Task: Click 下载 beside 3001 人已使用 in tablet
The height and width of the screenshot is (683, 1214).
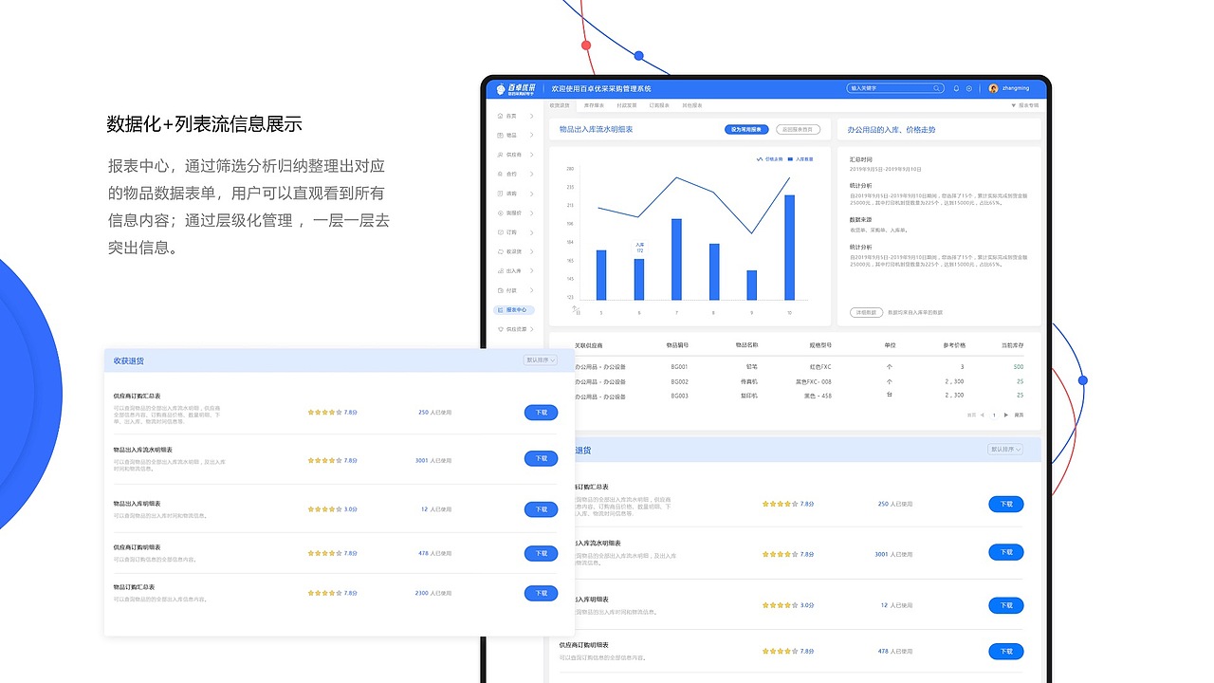Action: [1006, 552]
